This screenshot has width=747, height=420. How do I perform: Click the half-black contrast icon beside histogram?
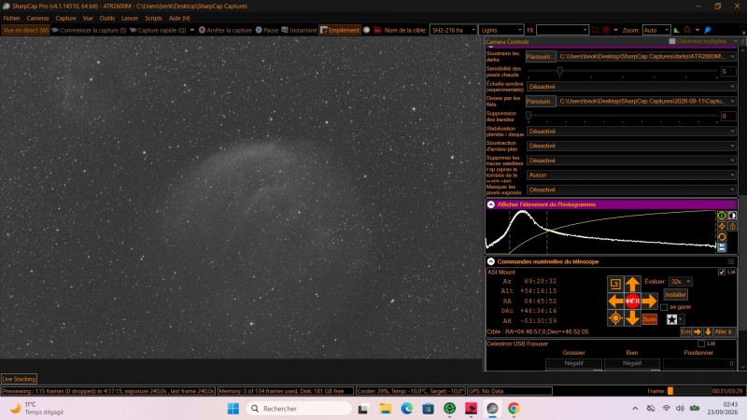(732, 216)
